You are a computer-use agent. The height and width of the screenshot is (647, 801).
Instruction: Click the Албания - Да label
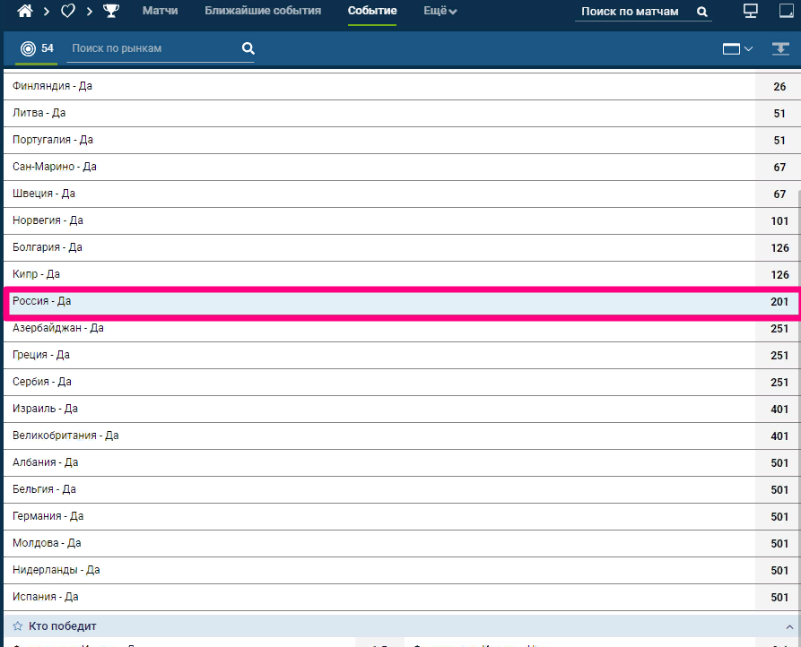pyautogui.click(x=45, y=462)
